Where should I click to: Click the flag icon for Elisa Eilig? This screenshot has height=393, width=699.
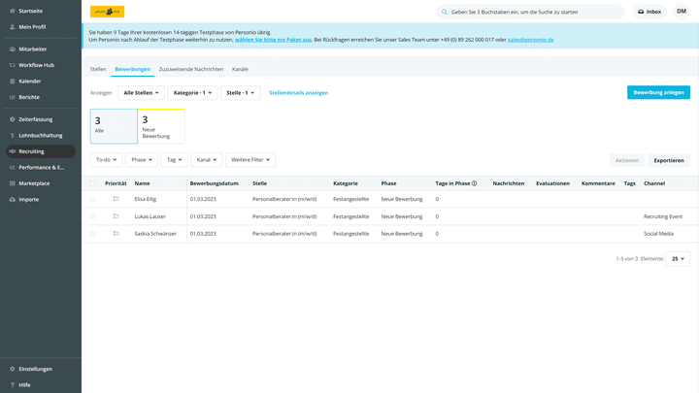point(116,199)
